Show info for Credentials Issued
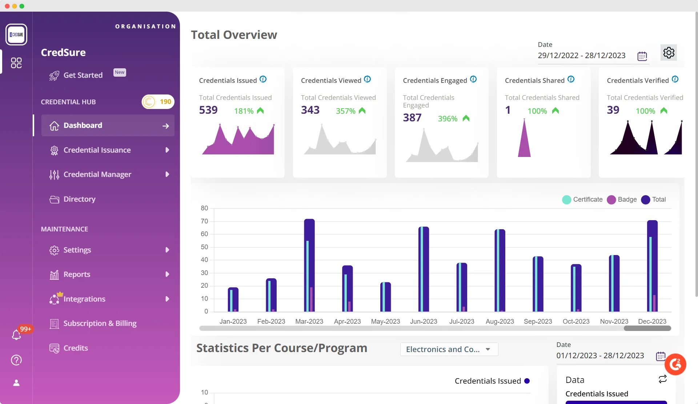 click(263, 79)
